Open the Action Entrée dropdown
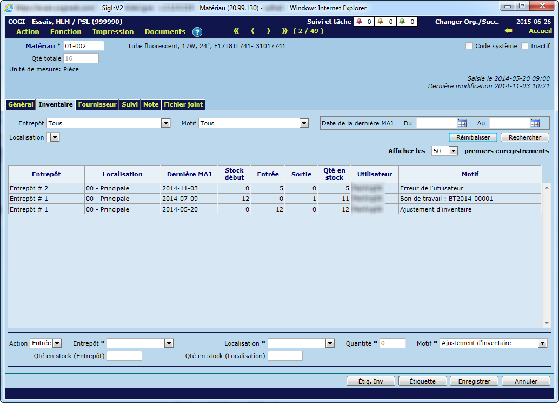 (57, 343)
